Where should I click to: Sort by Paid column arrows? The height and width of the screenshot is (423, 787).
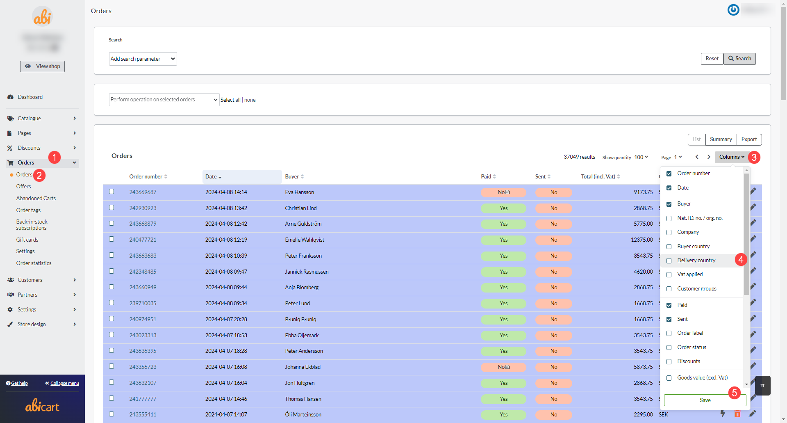coord(494,177)
